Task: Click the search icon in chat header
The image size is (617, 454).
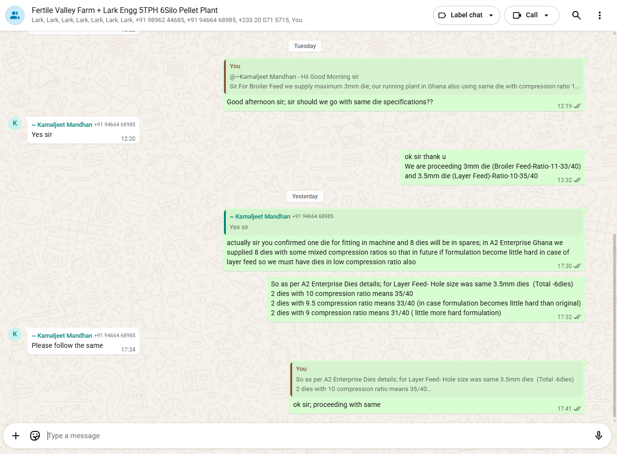Action: click(x=576, y=15)
